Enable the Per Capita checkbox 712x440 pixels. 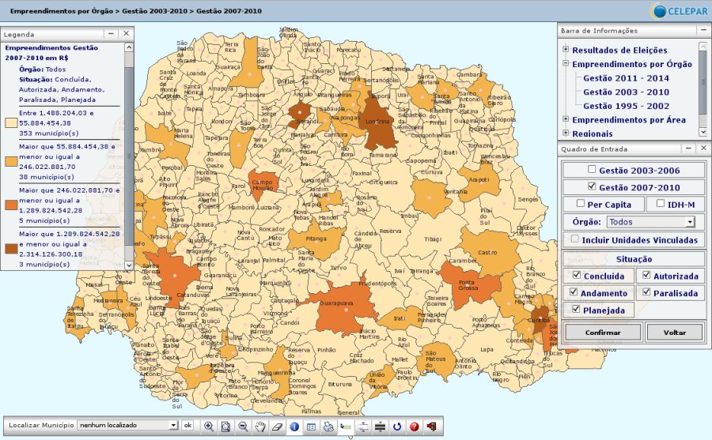click(x=581, y=204)
